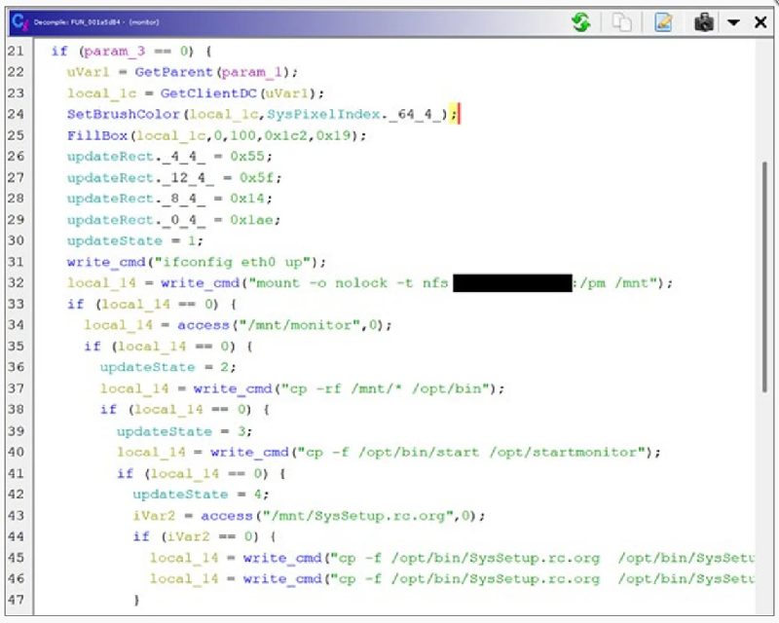The image size is (779, 623).
Task: Select the SetBrushColor function call
Action: (110, 114)
